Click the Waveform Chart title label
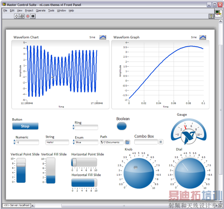224x209 pixels. (x=26, y=37)
